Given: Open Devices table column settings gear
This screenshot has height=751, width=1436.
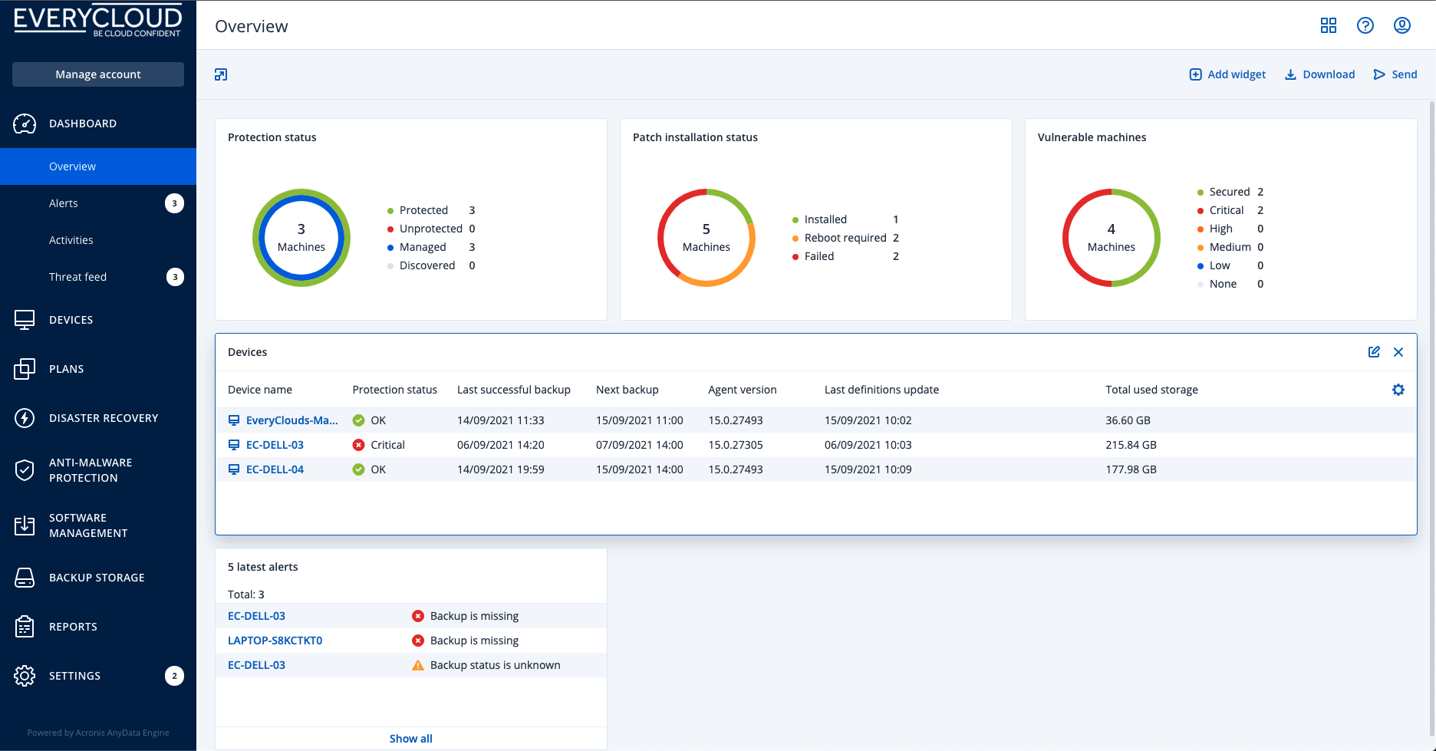Looking at the screenshot, I should pyautogui.click(x=1398, y=390).
